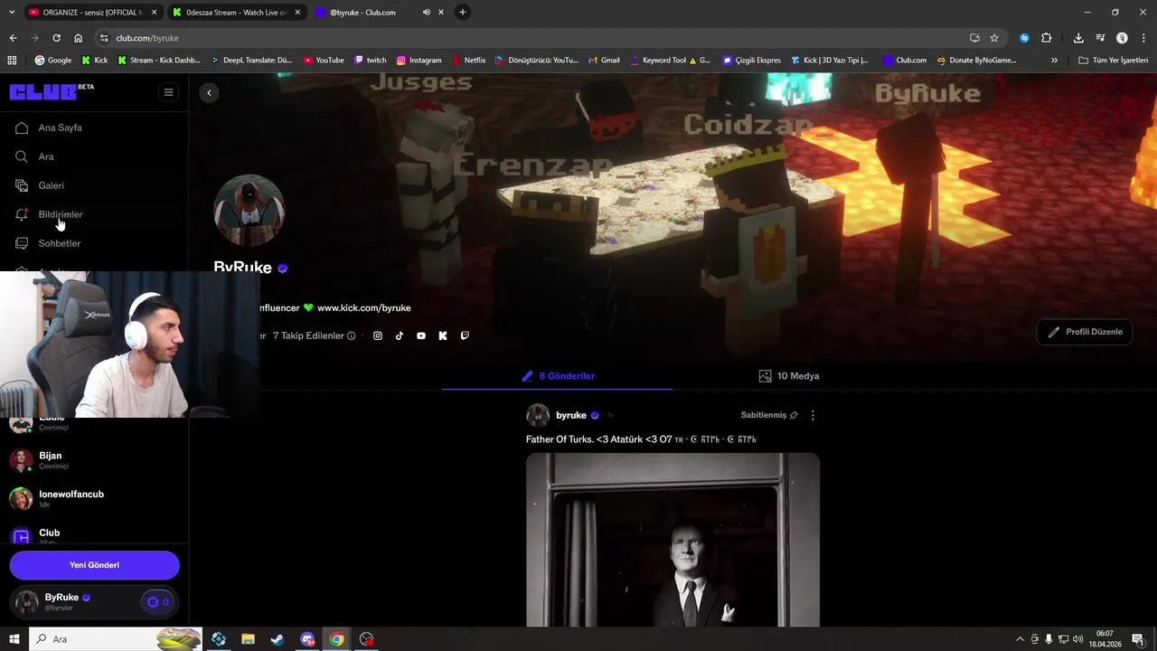Toggle the sidebar hamburger menu
Screen dimensions: 1157x651
pyautogui.click(x=168, y=92)
